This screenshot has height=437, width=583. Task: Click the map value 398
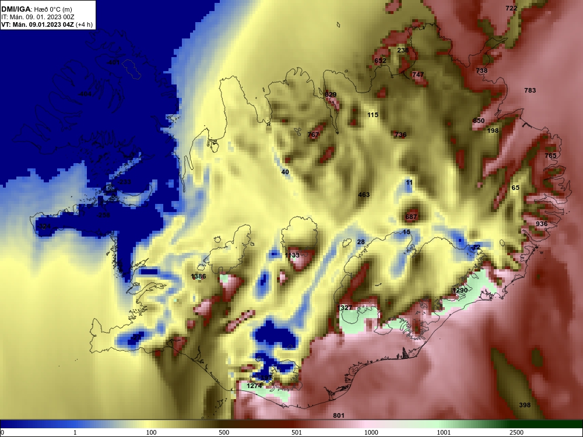(x=525, y=405)
